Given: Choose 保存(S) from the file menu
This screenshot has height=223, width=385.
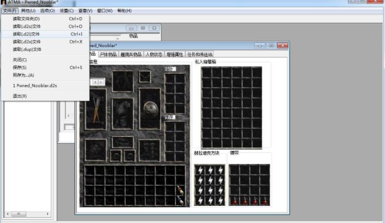Looking at the screenshot, I should point(45,67).
